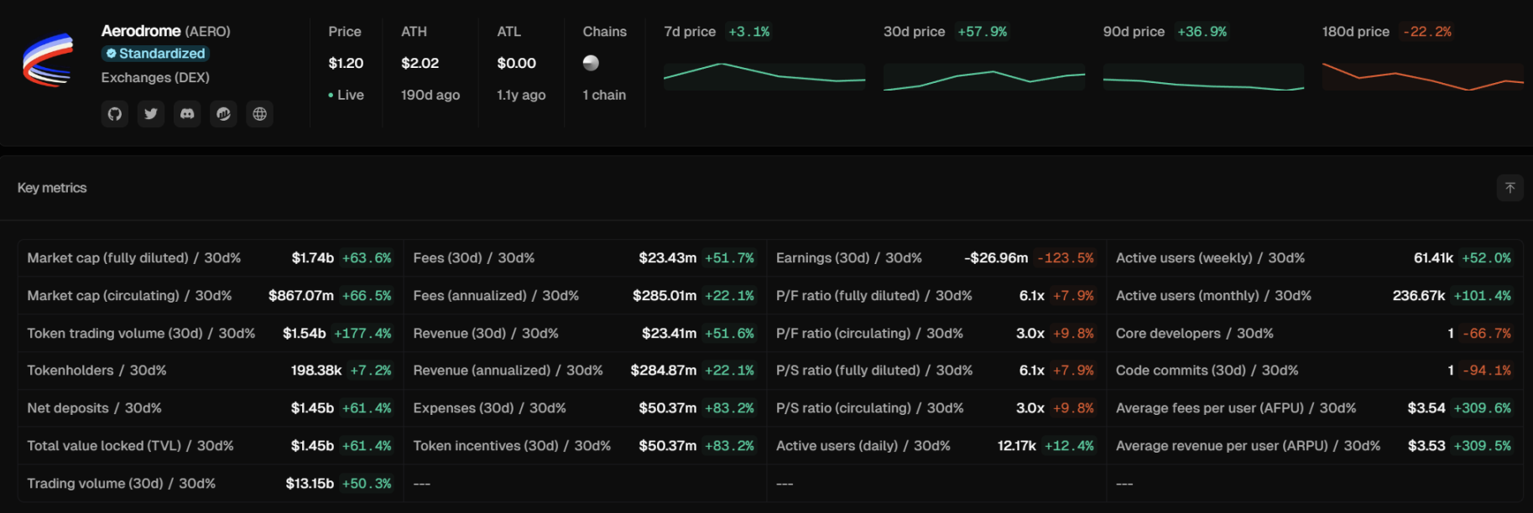Select the Code commits (30d) metric label

[x=1207, y=370]
